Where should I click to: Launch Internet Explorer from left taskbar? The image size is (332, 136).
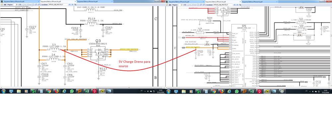[x=64, y=91]
